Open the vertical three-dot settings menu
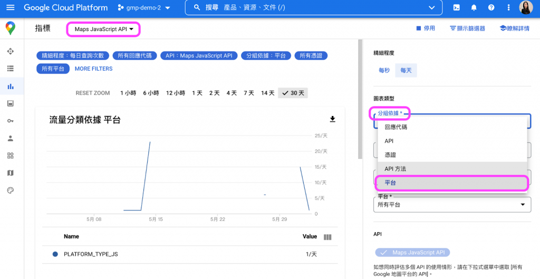Screen dimensions: 540x279 click(509, 7)
